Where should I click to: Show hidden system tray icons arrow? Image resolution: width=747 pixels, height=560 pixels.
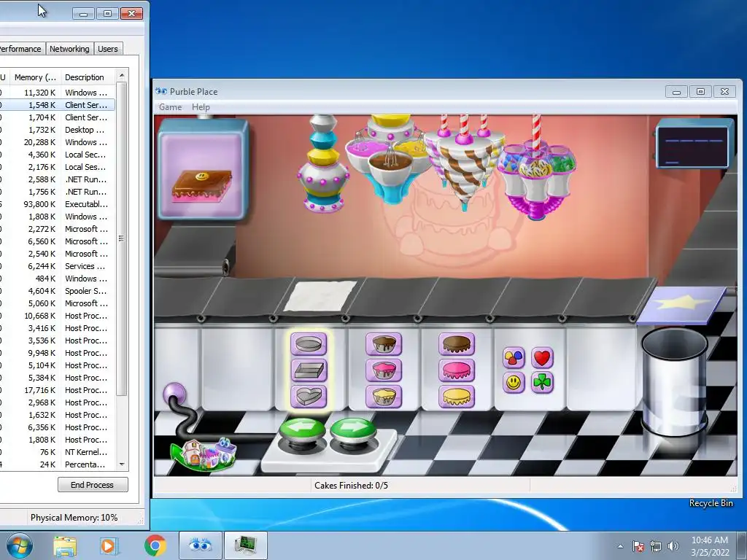click(620, 546)
